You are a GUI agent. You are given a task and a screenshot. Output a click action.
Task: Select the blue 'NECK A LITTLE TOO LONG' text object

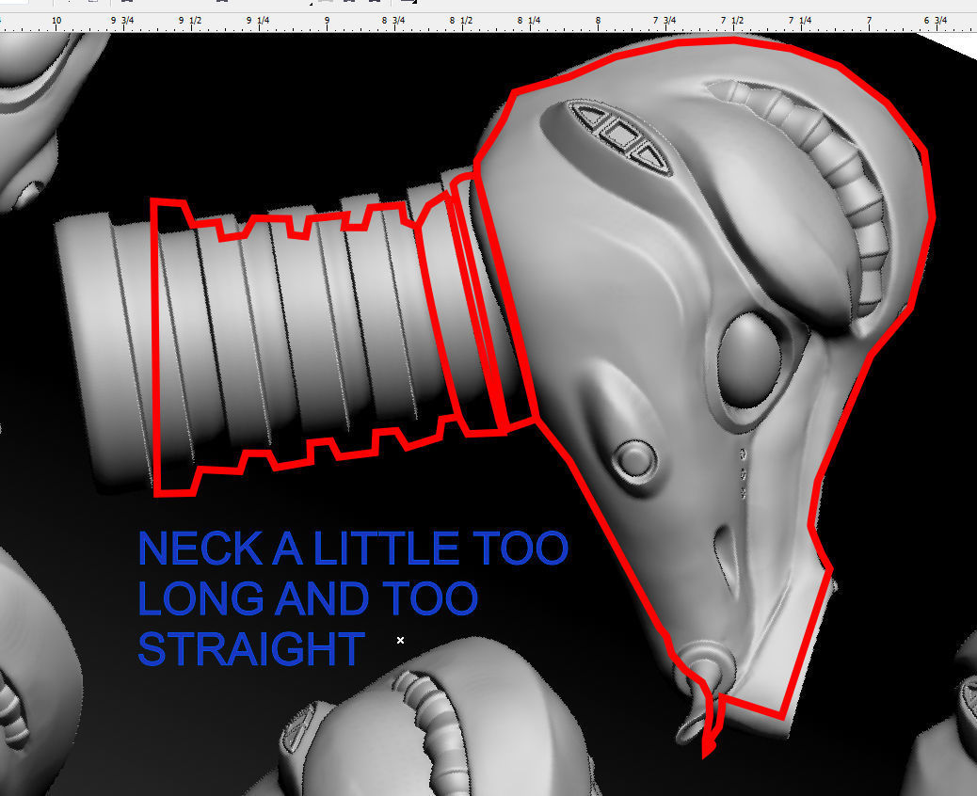pyautogui.click(x=353, y=597)
